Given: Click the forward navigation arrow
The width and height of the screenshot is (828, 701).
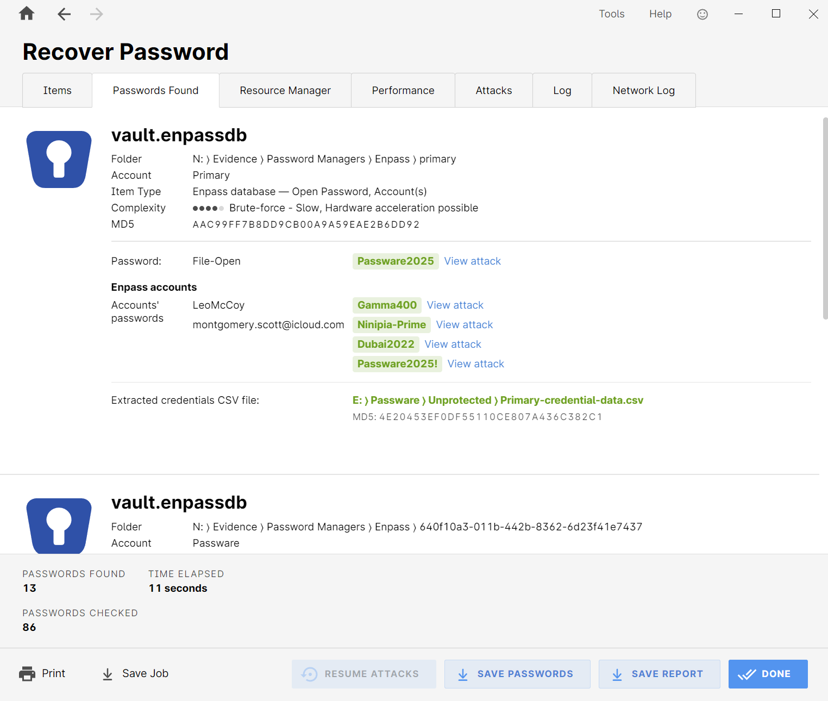Looking at the screenshot, I should (96, 14).
